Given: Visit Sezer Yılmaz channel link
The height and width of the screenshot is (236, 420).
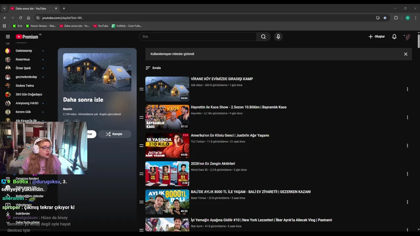Looking at the screenshot, I should click(199, 198).
